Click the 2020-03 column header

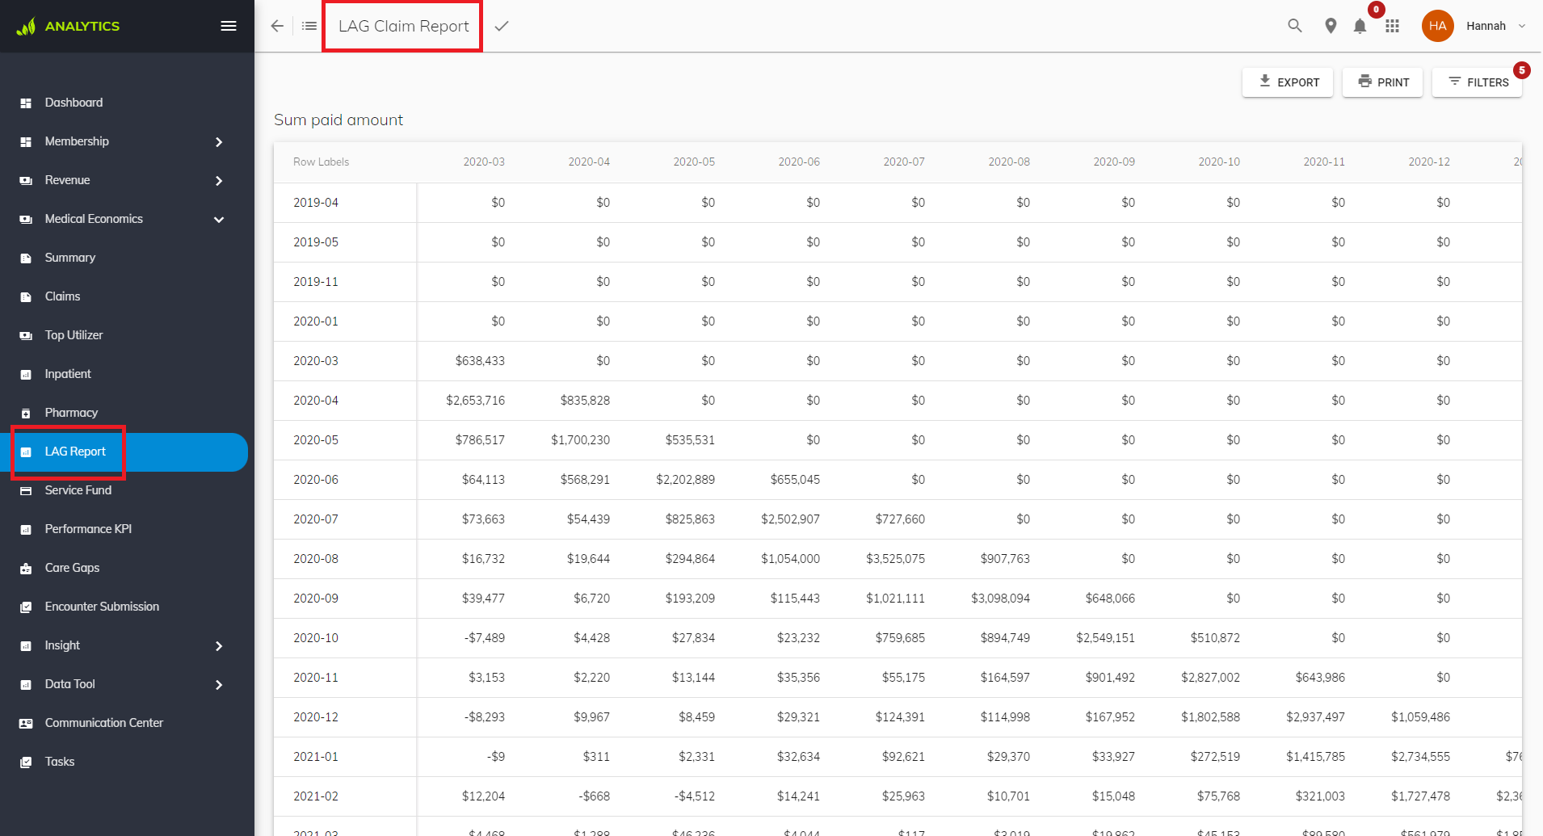click(x=484, y=162)
